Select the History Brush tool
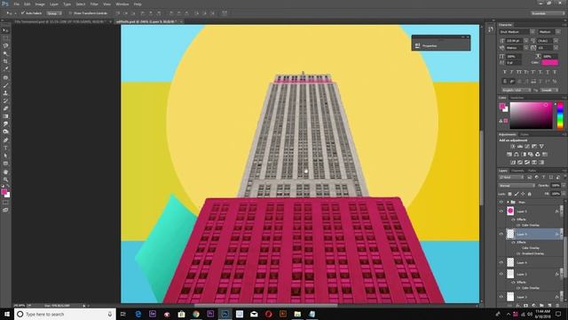The width and height of the screenshot is (568, 320). tap(5, 100)
